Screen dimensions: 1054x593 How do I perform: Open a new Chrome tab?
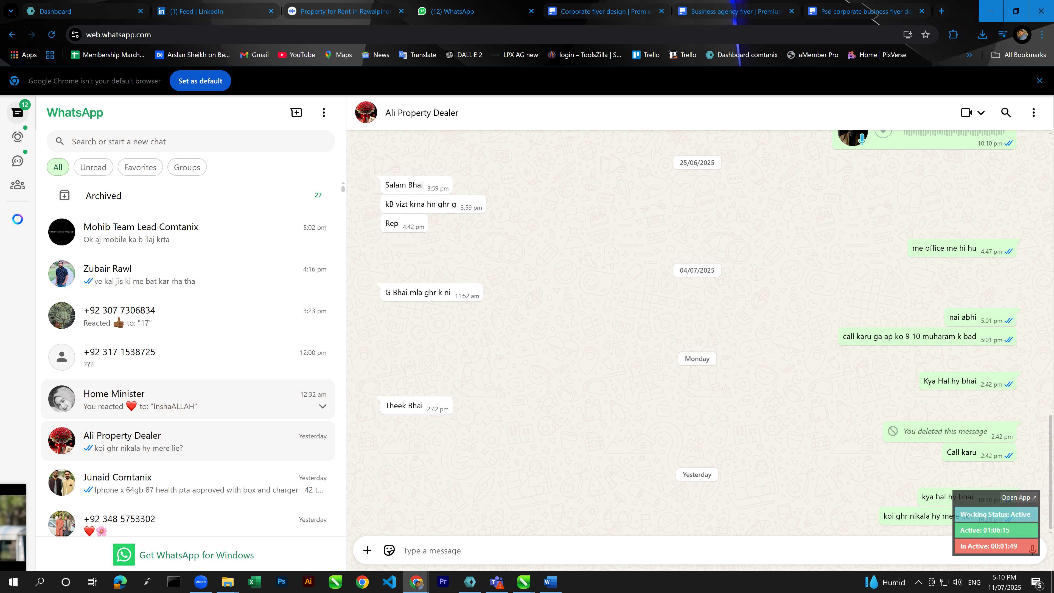[941, 11]
